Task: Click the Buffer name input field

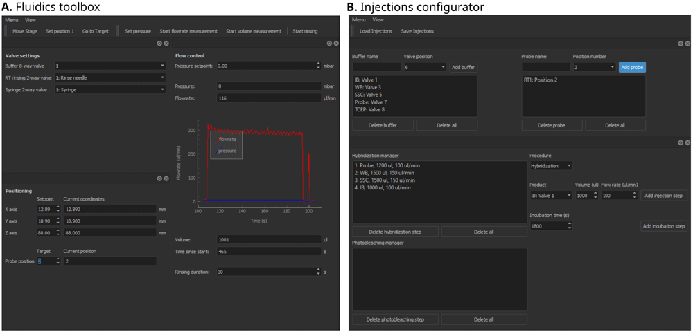Action: click(376, 67)
